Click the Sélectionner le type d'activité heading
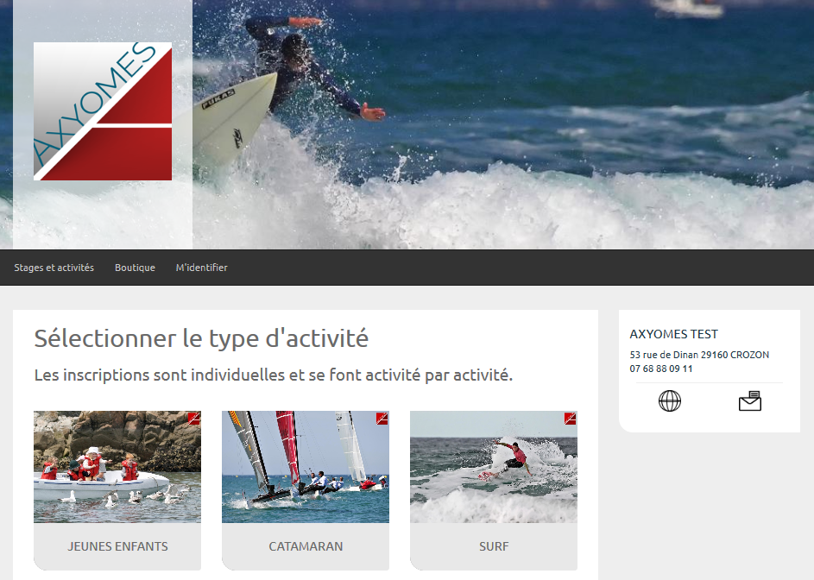814x580 pixels. pos(201,338)
